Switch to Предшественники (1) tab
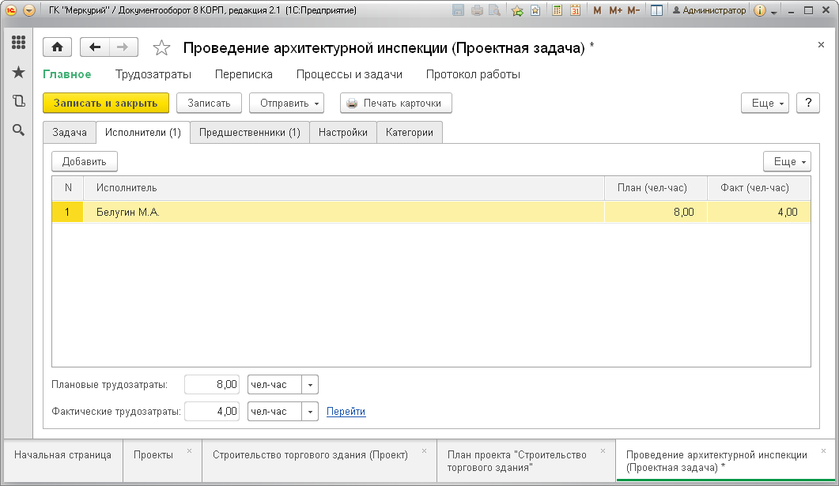839x486 pixels. click(x=250, y=133)
